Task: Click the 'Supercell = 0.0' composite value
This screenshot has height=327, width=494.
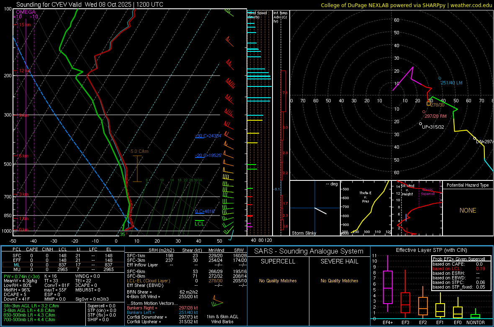Action: point(101,306)
